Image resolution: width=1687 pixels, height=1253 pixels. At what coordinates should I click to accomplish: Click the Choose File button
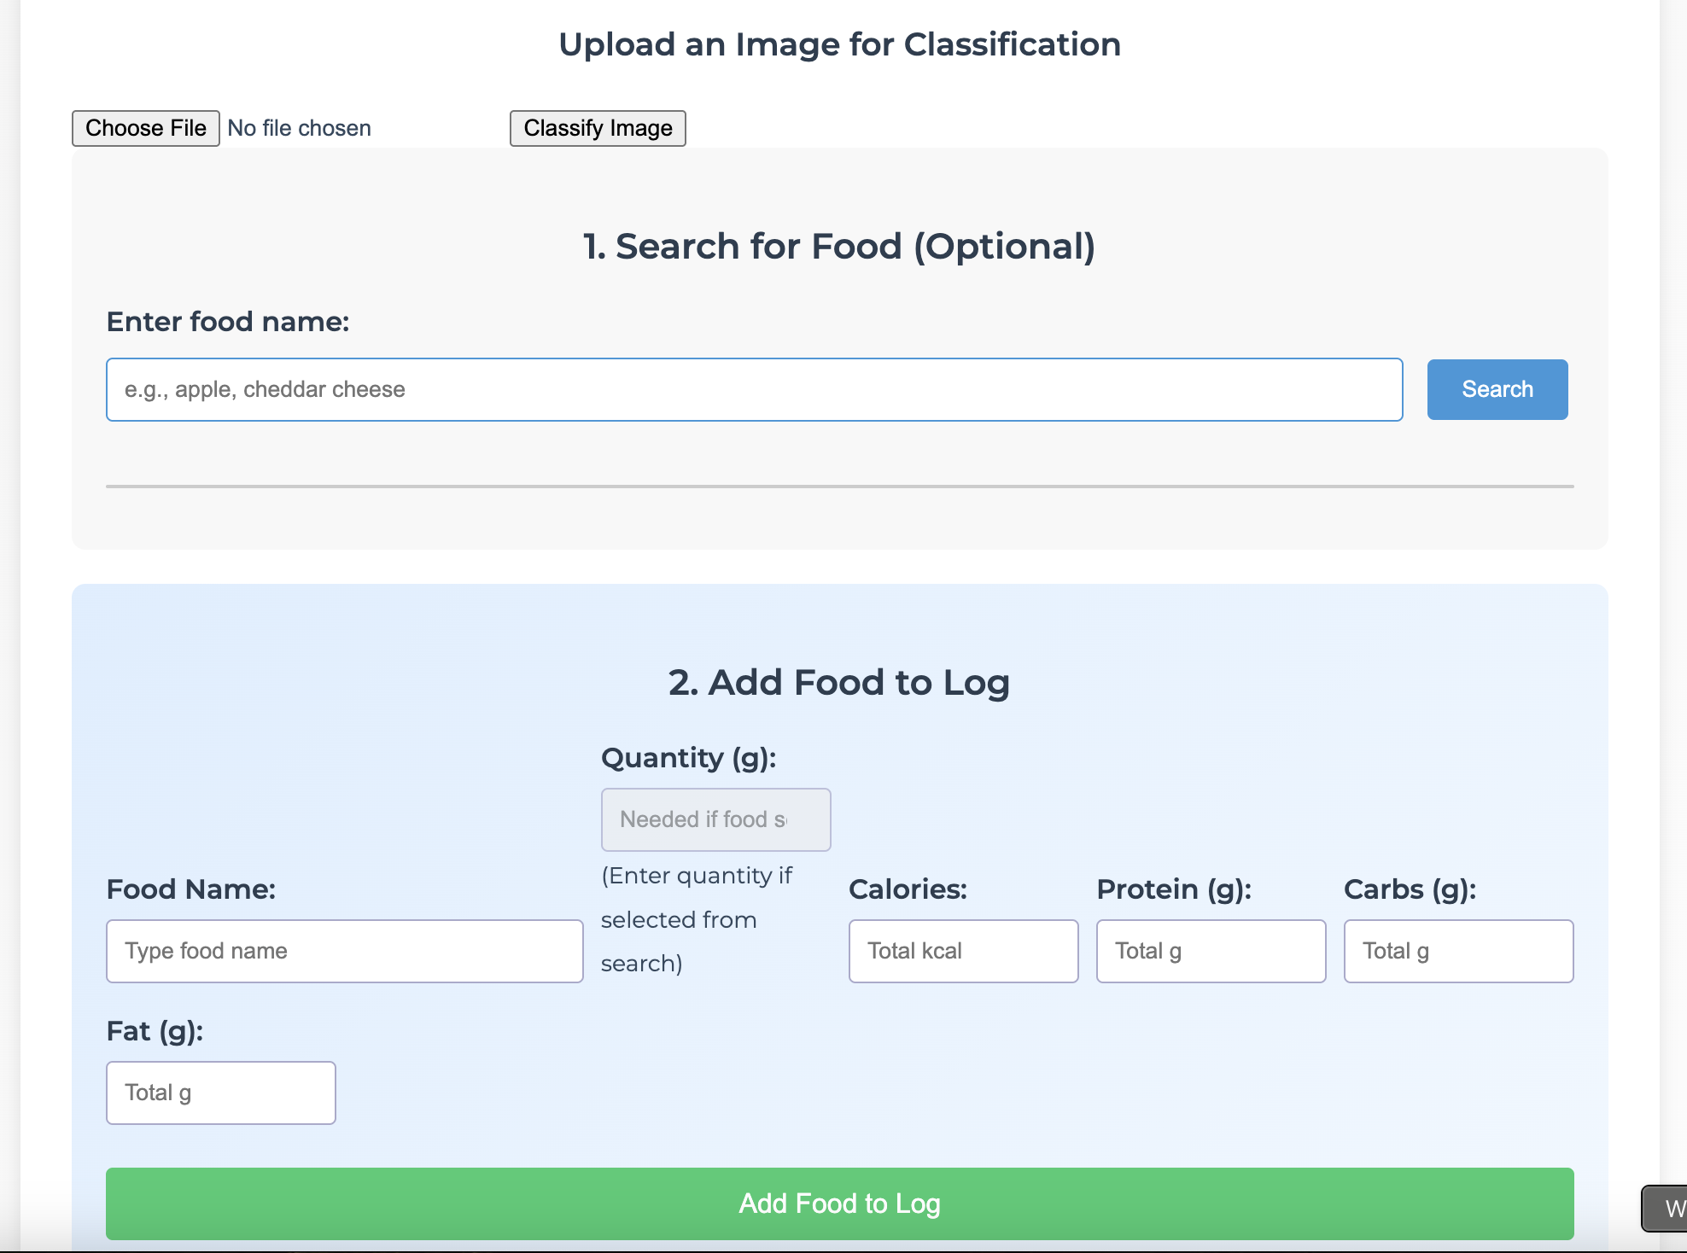coord(145,128)
